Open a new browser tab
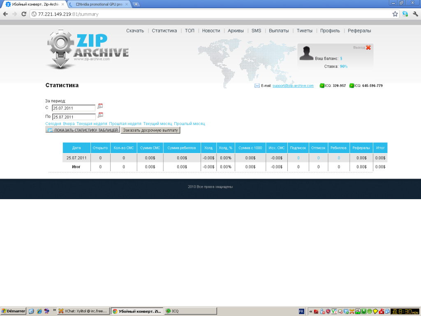 click(x=136, y=4)
